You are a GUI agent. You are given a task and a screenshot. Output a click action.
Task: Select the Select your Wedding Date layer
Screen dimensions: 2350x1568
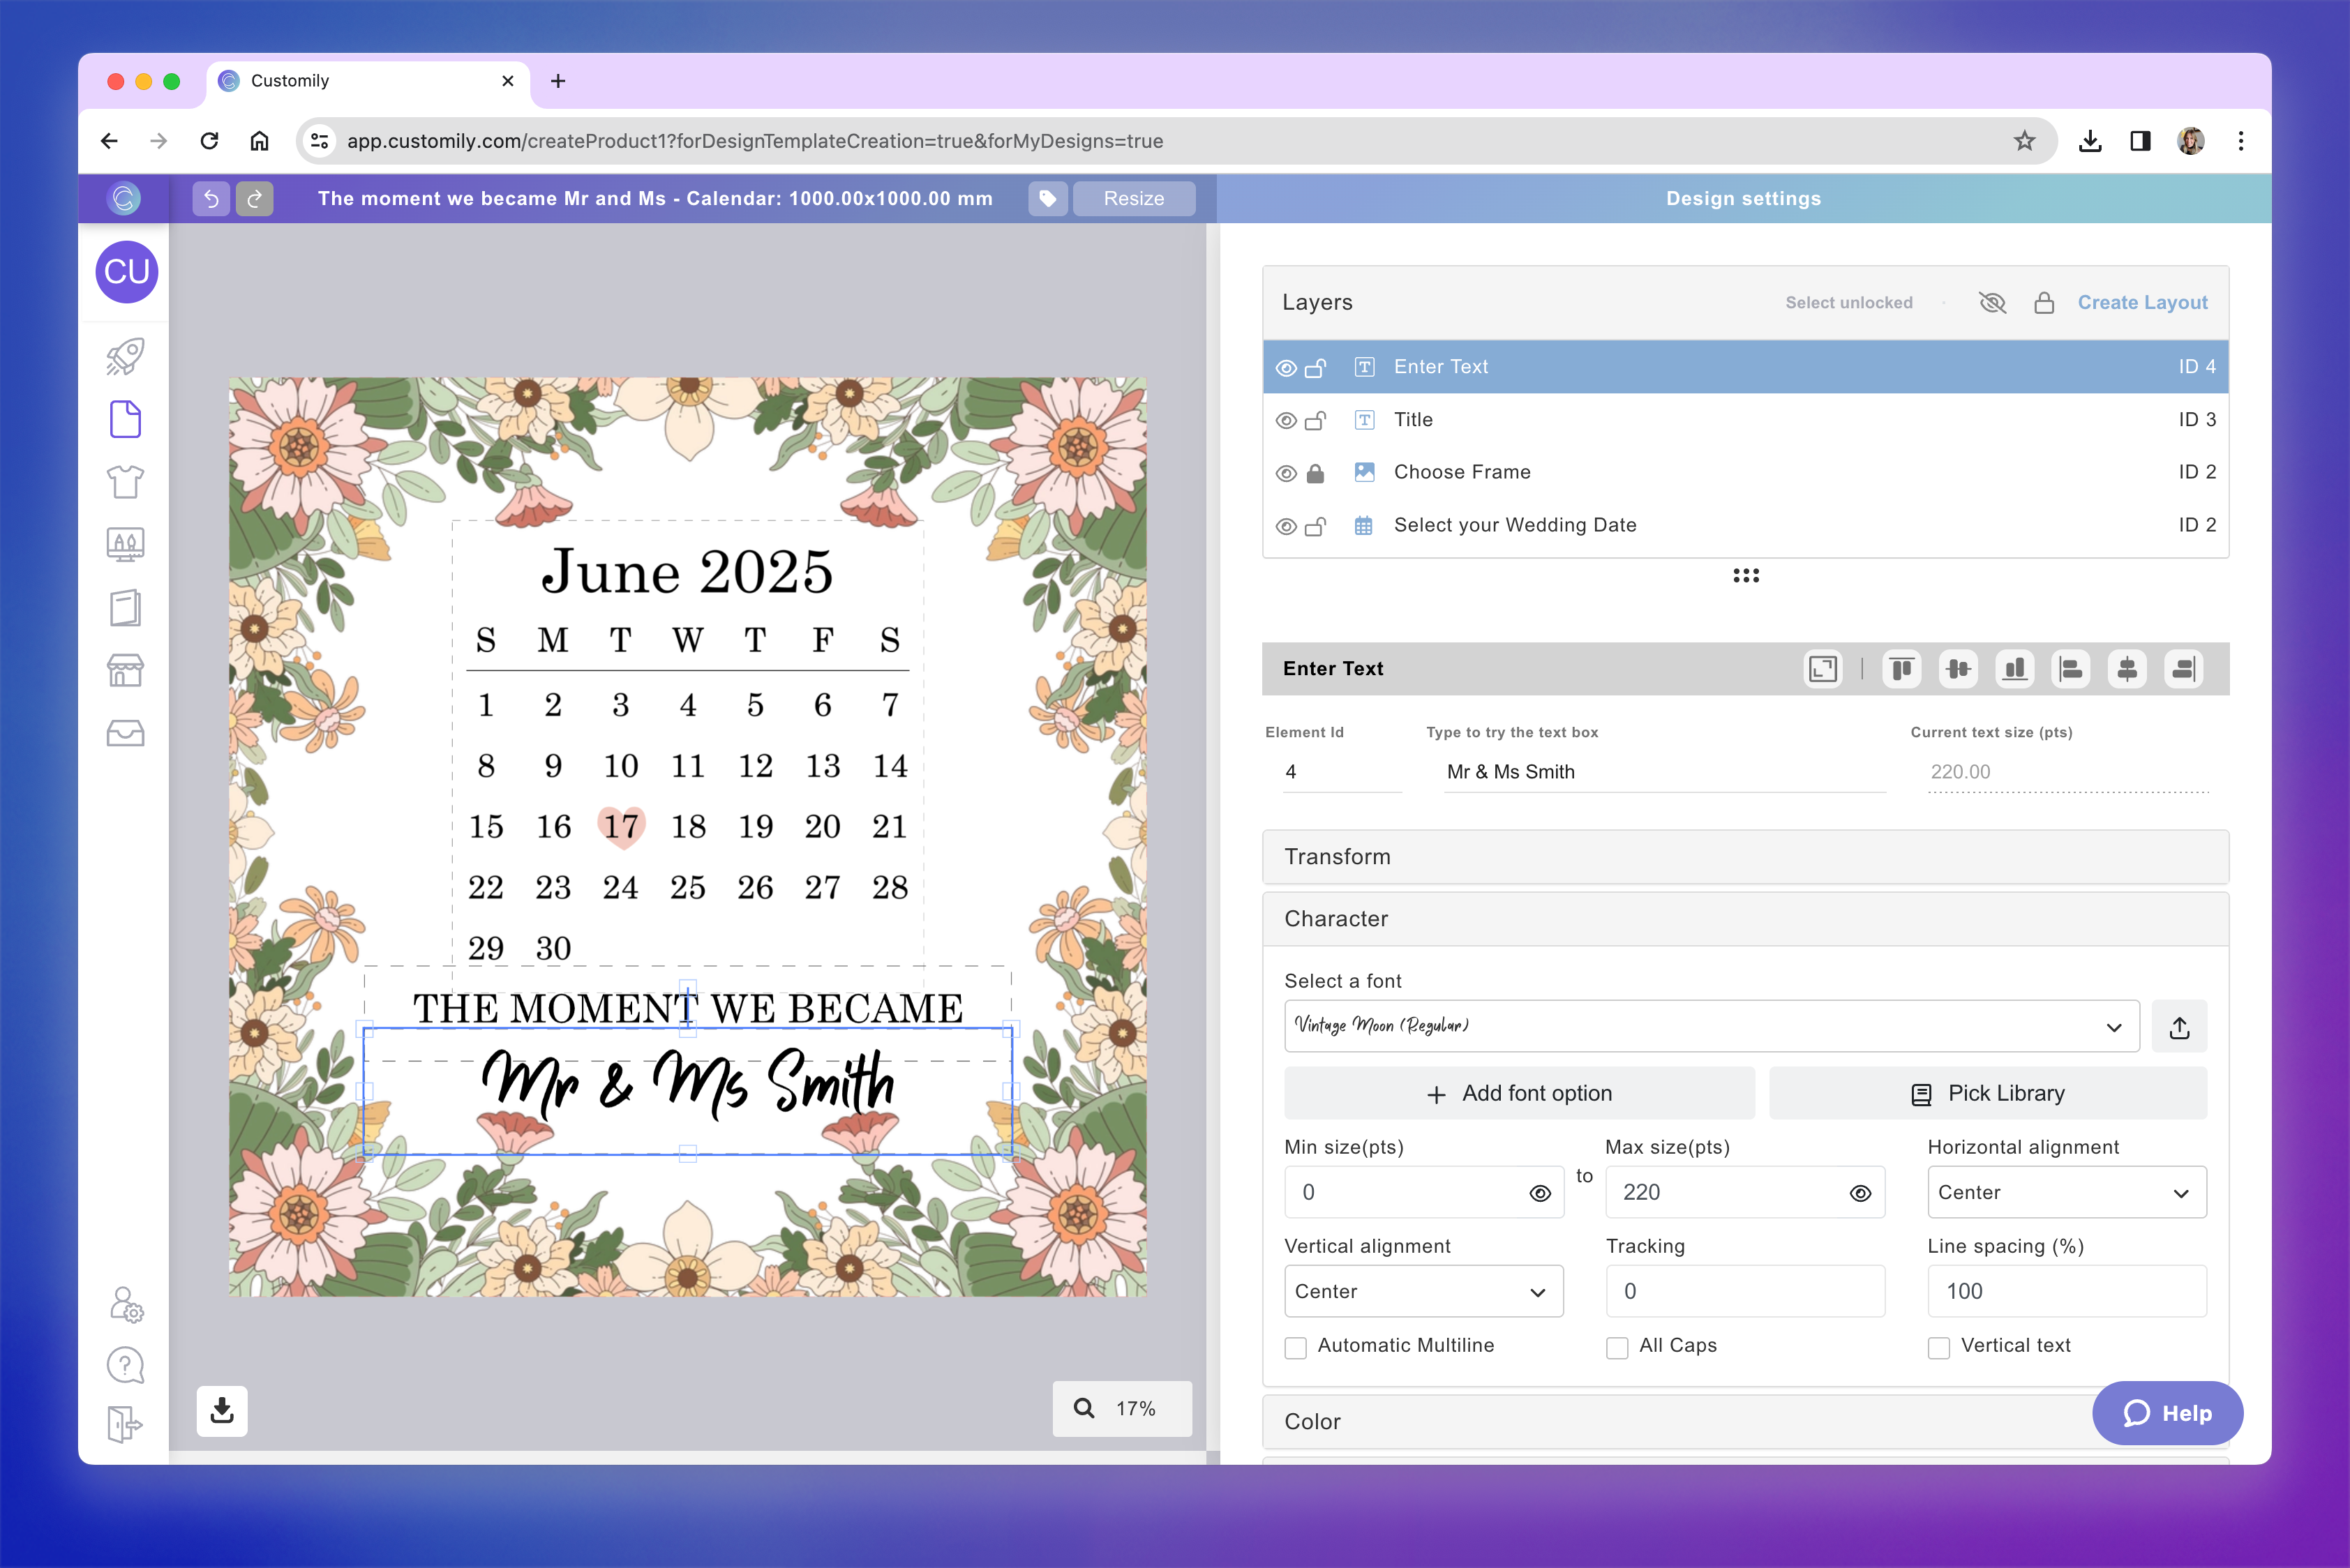1515,525
